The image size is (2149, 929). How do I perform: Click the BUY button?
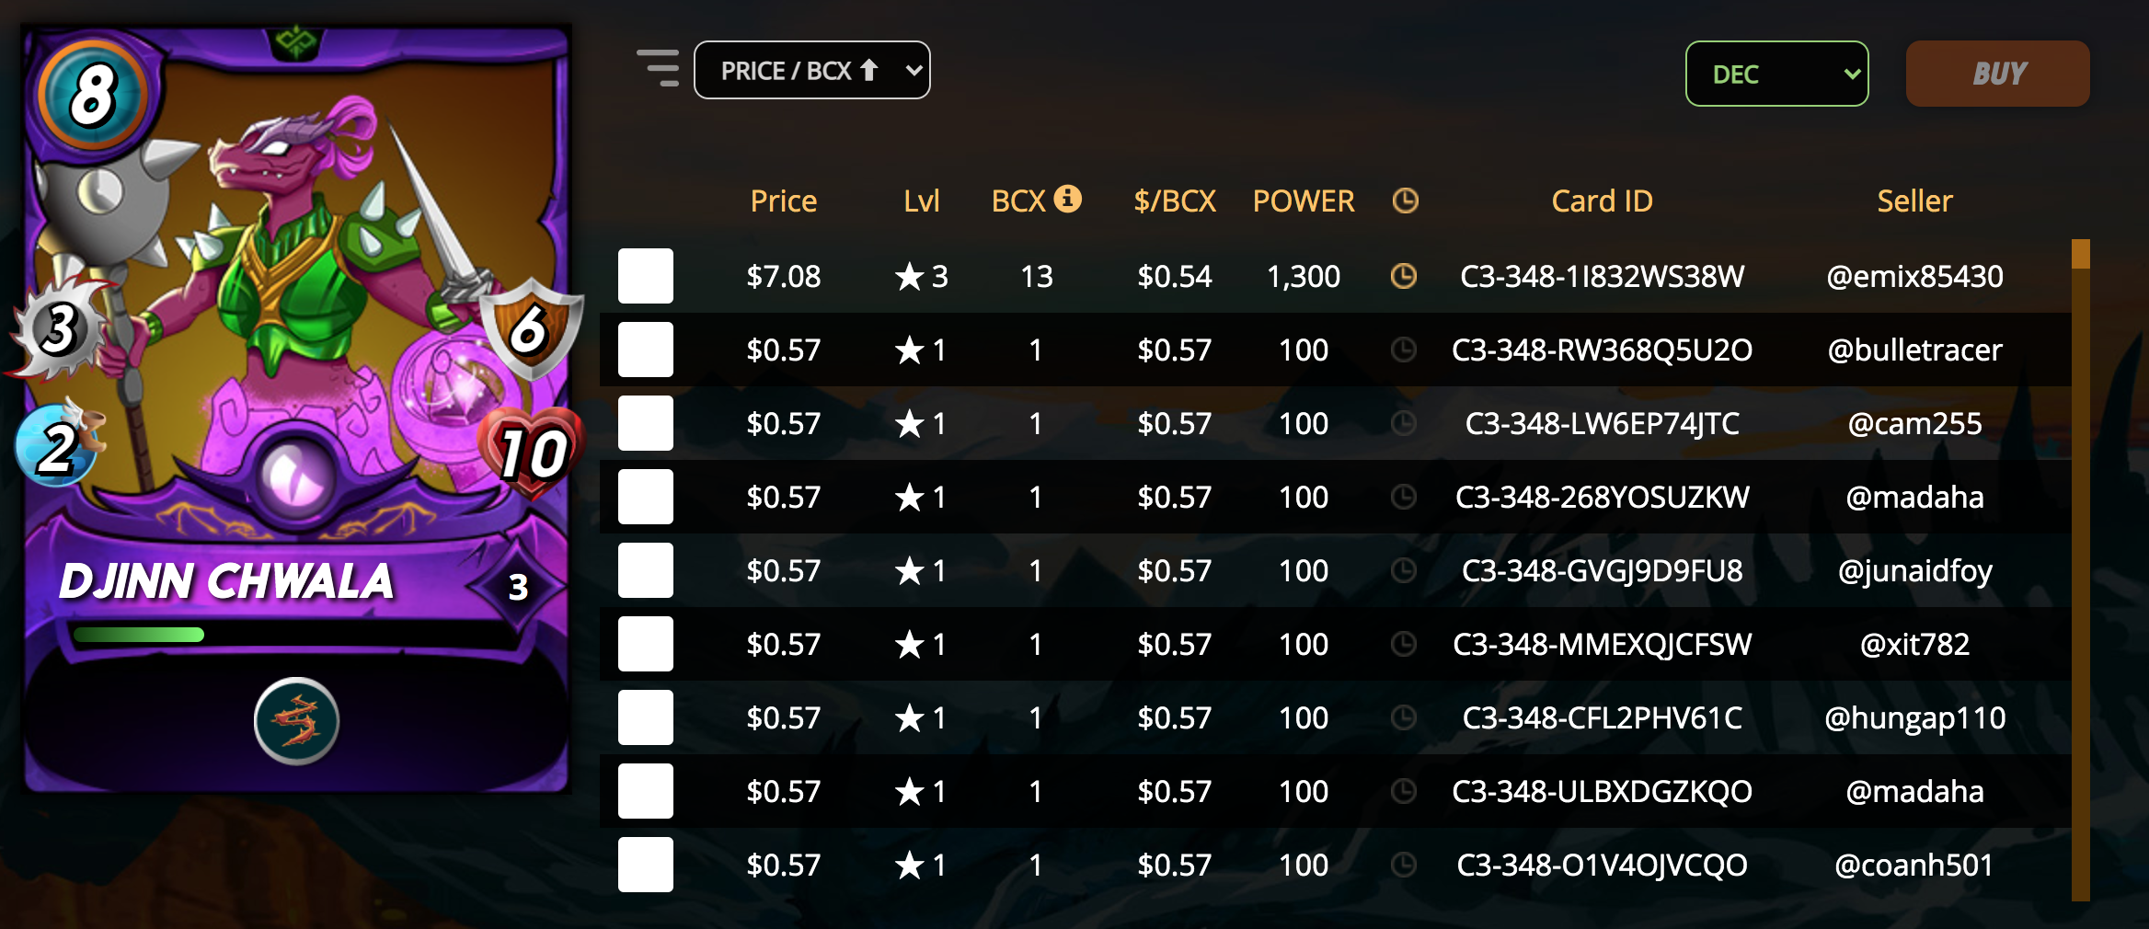(1997, 74)
